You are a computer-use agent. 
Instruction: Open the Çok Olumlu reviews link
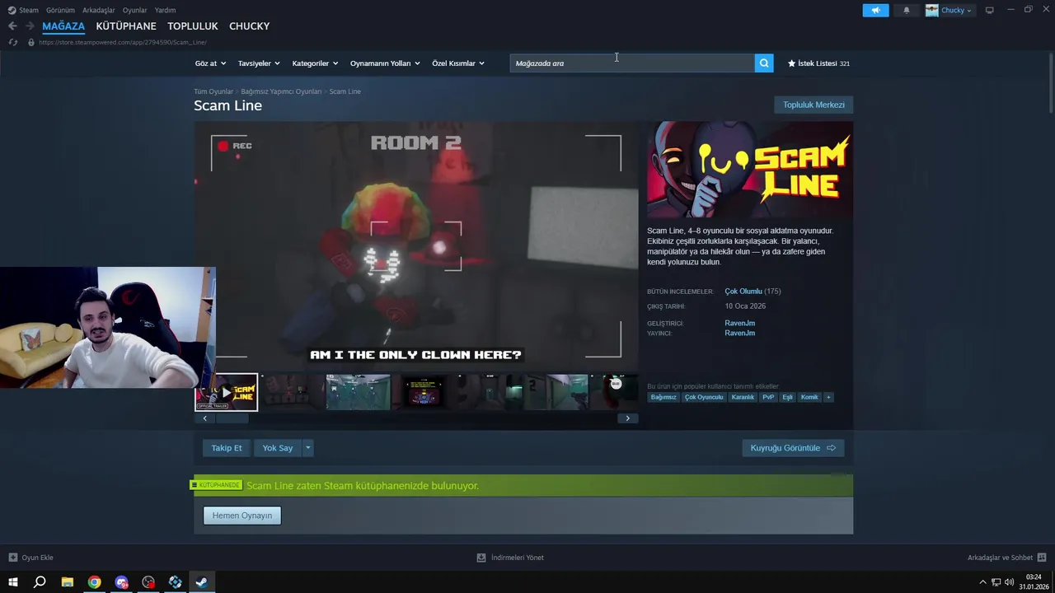point(743,292)
